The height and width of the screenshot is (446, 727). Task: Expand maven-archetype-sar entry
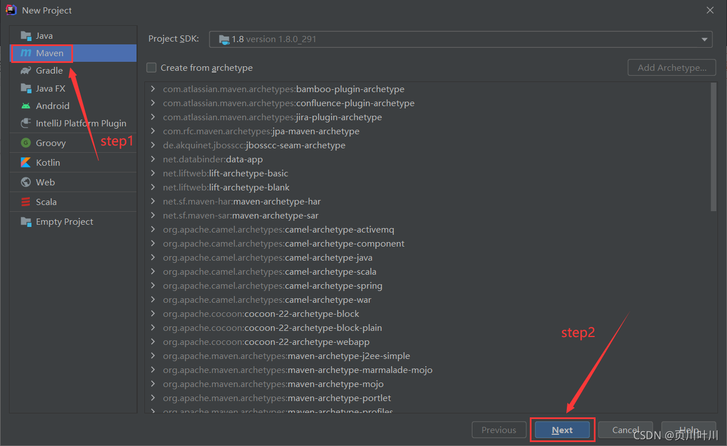[x=153, y=215]
